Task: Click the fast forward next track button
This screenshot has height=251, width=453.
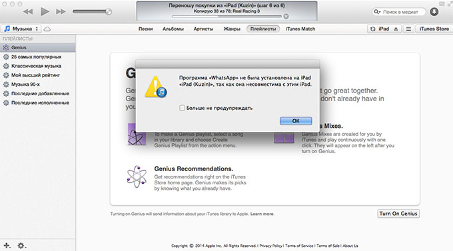Action: (61, 12)
